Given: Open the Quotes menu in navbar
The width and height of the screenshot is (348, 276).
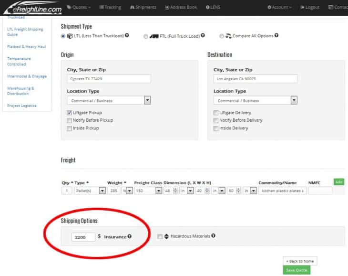Looking at the screenshot, I should point(79,7).
